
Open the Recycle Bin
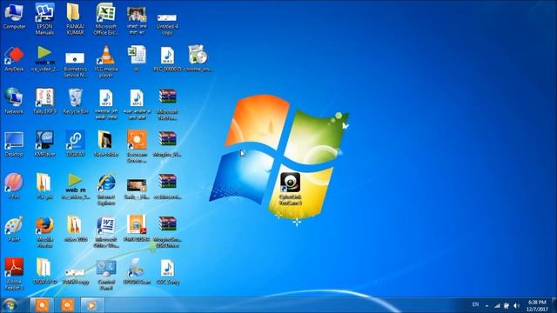click(75, 101)
